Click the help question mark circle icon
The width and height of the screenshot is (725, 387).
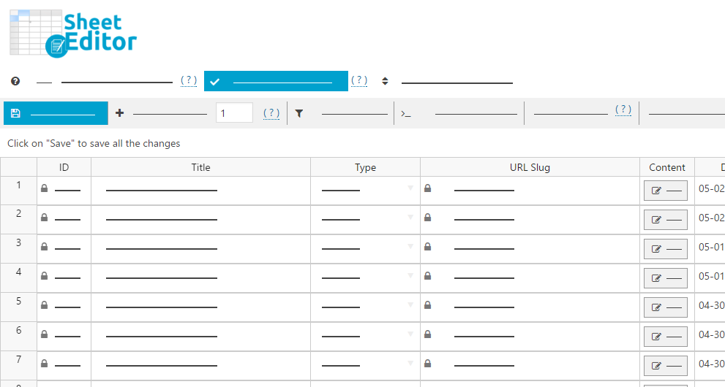(15, 81)
